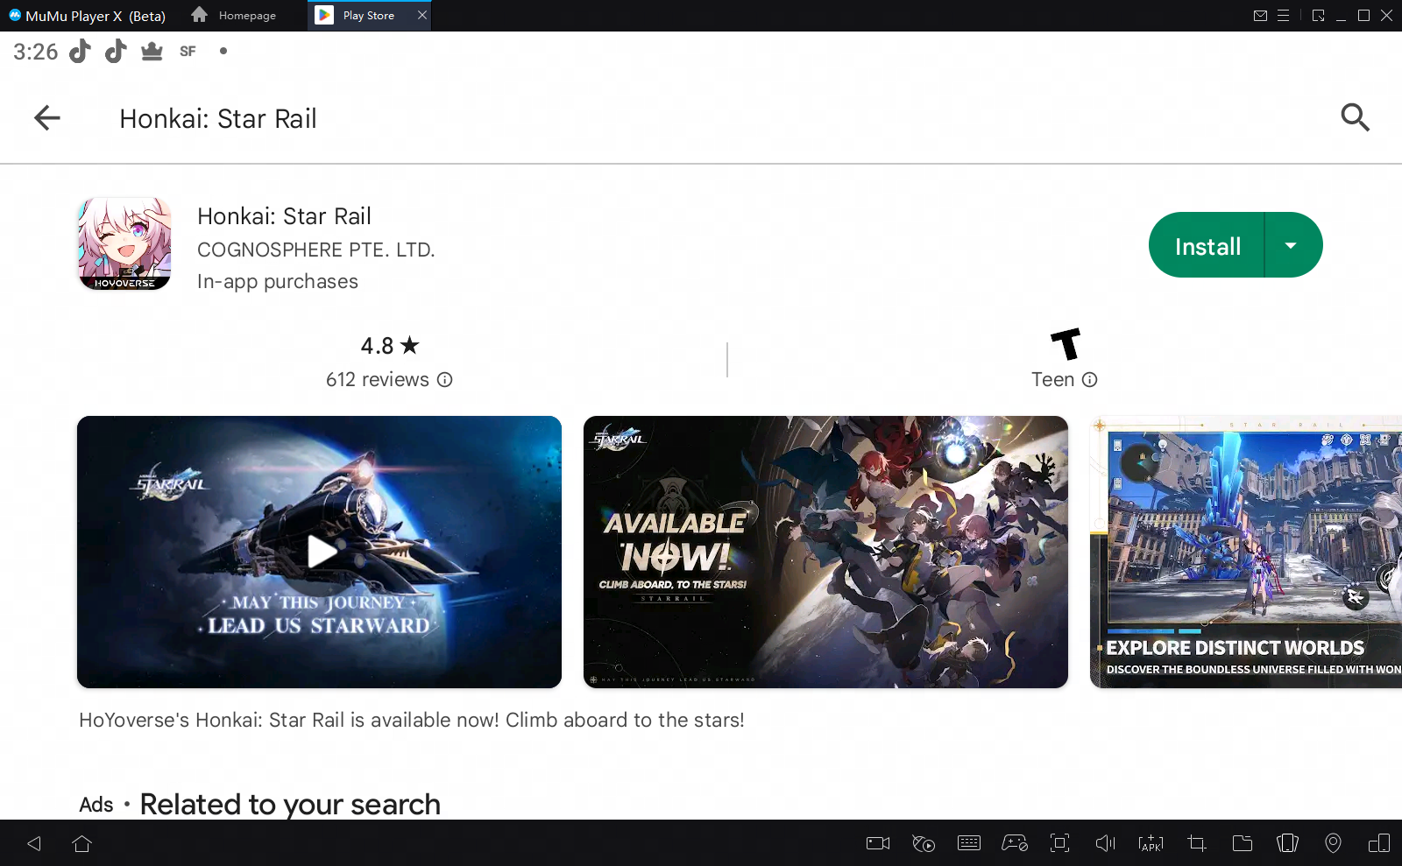Screen dimensions: 1402x866
Task: Toggle emulator volume speaker icon
Action: (x=1105, y=843)
